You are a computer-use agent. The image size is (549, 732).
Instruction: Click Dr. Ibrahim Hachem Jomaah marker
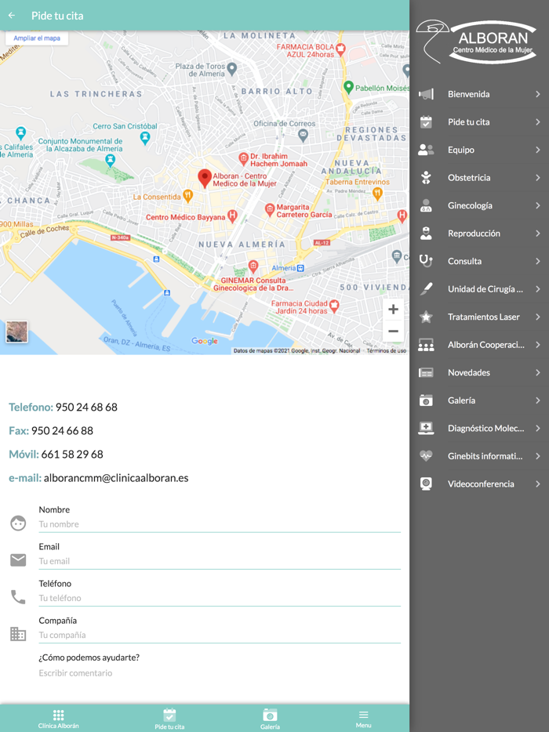(243, 159)
